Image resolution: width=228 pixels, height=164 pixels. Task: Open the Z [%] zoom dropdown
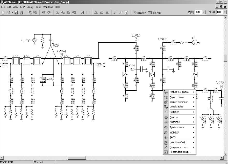(204, 12)
